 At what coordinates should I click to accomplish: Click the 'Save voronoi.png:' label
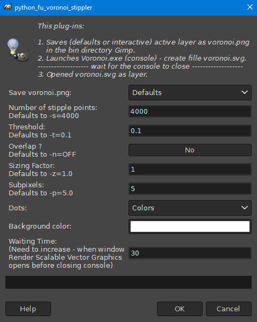pyautogui.click(x=40, y=93)
